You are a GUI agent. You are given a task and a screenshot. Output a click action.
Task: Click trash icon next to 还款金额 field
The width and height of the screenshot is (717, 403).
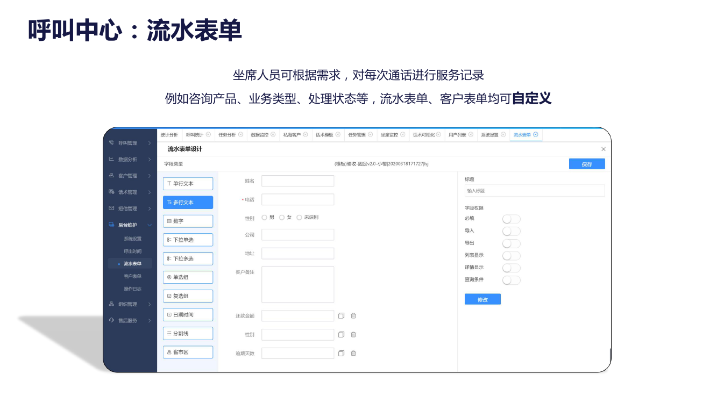click(x=353, y=315)
